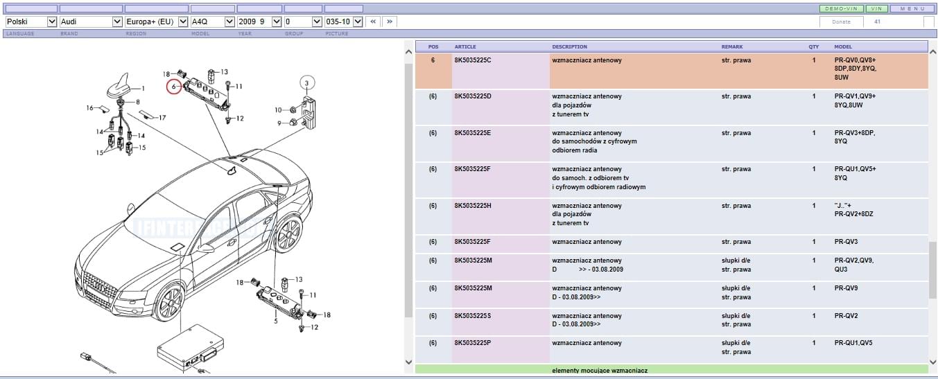Click the number 41 near Donate

pyautogui.click(x=877, y=21)
